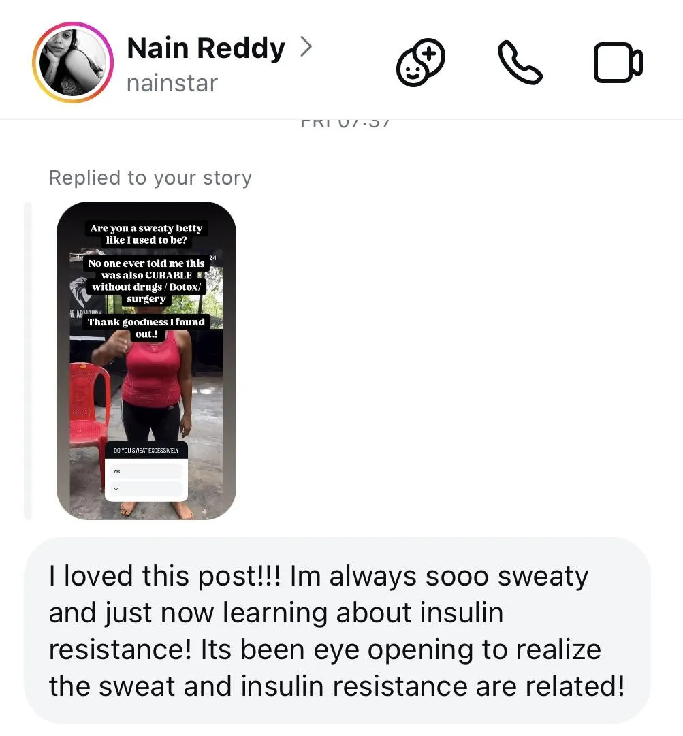Tap the 'Are you a sweaty betty' caption
The image size is (683, 736).
point(146,234)
